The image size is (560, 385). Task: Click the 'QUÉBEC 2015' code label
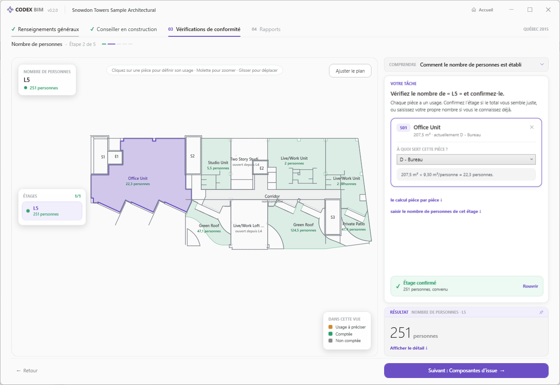(536, 29)
